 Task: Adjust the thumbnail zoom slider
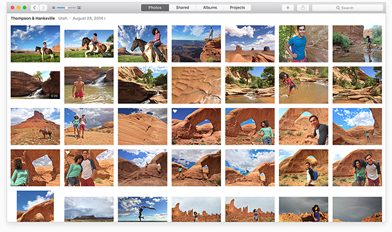[x=66, y=8]
